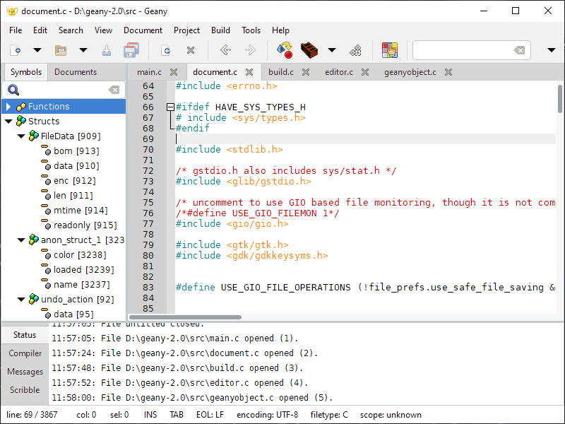Click the Navigate back arrow icon
The width and height of the screenshot is (565, 424).
(x=225, y=50)
